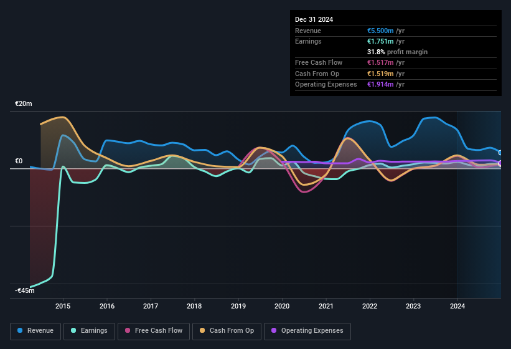511x349 pixels.
Task: Toggle the Cash From Op legend button
Action: (227, 331)
